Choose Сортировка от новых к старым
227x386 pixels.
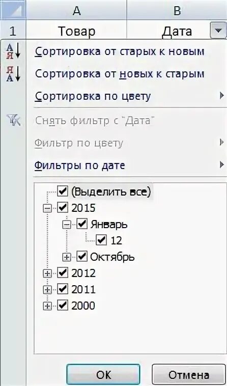pos(120,74)
